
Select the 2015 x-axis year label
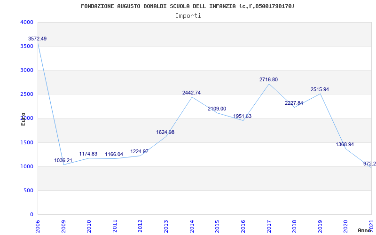click(217, 227)
